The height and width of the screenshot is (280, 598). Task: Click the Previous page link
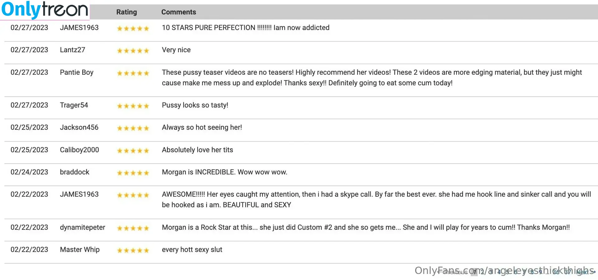click(453, 272)
